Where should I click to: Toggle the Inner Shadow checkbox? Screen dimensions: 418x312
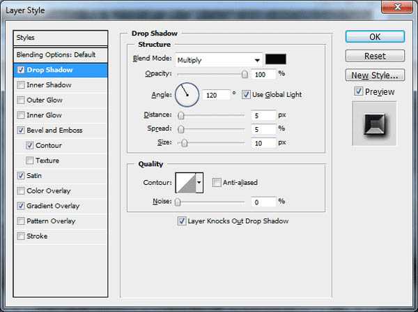(x=21, y=85)
